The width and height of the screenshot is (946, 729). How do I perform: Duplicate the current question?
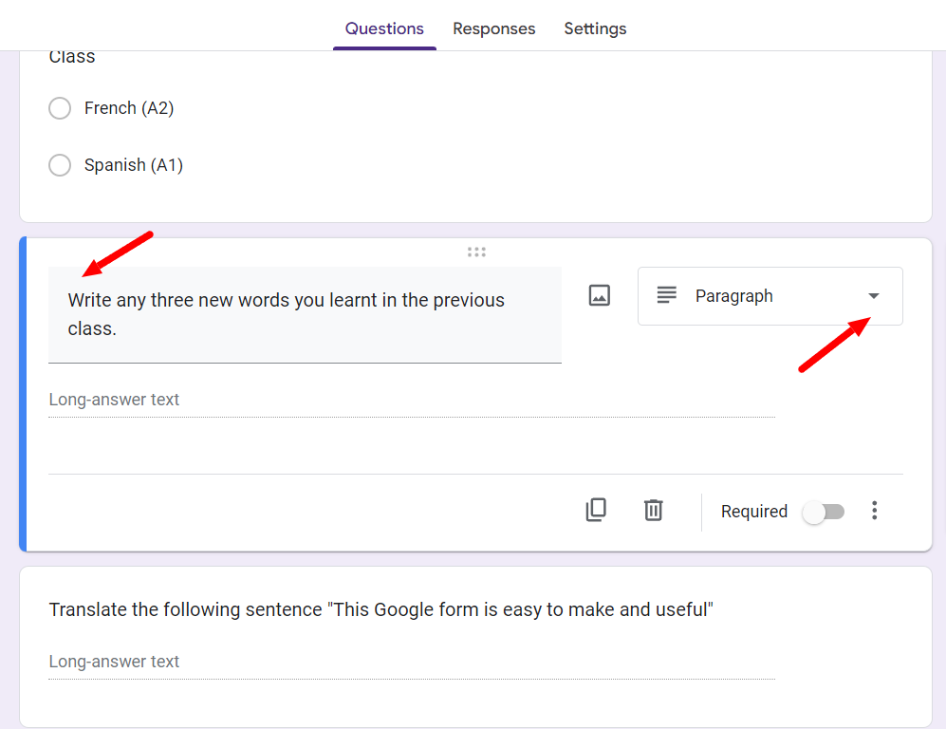click(596, 511)
